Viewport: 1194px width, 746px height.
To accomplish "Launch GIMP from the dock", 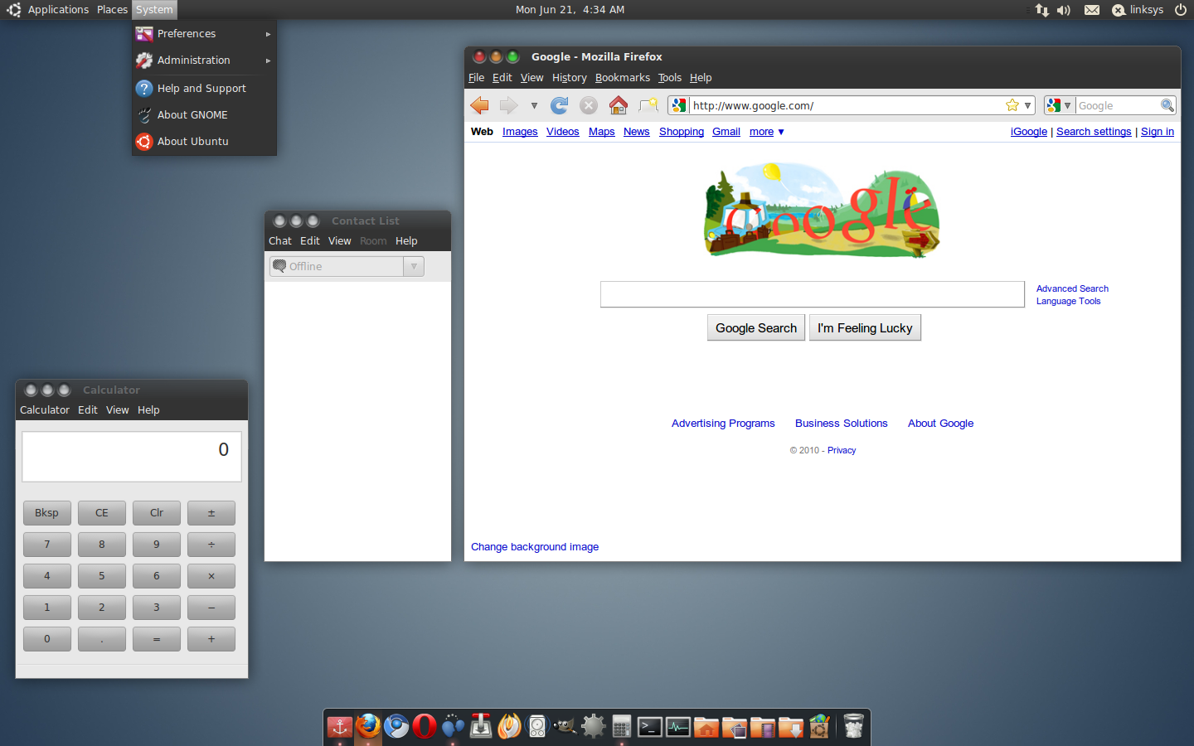I will point(565,727).
